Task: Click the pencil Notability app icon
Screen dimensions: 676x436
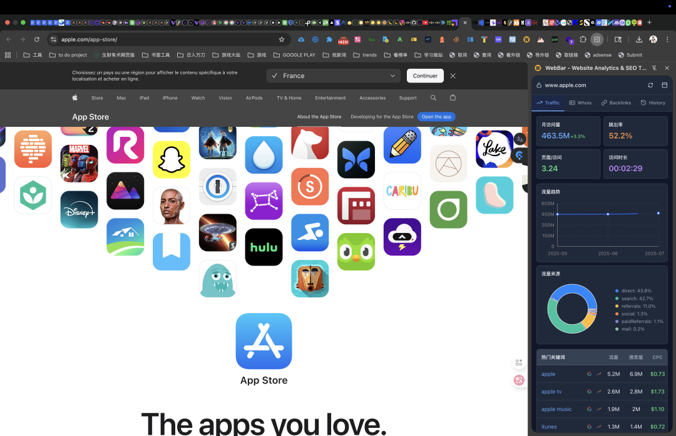Action: coord(402,146)
